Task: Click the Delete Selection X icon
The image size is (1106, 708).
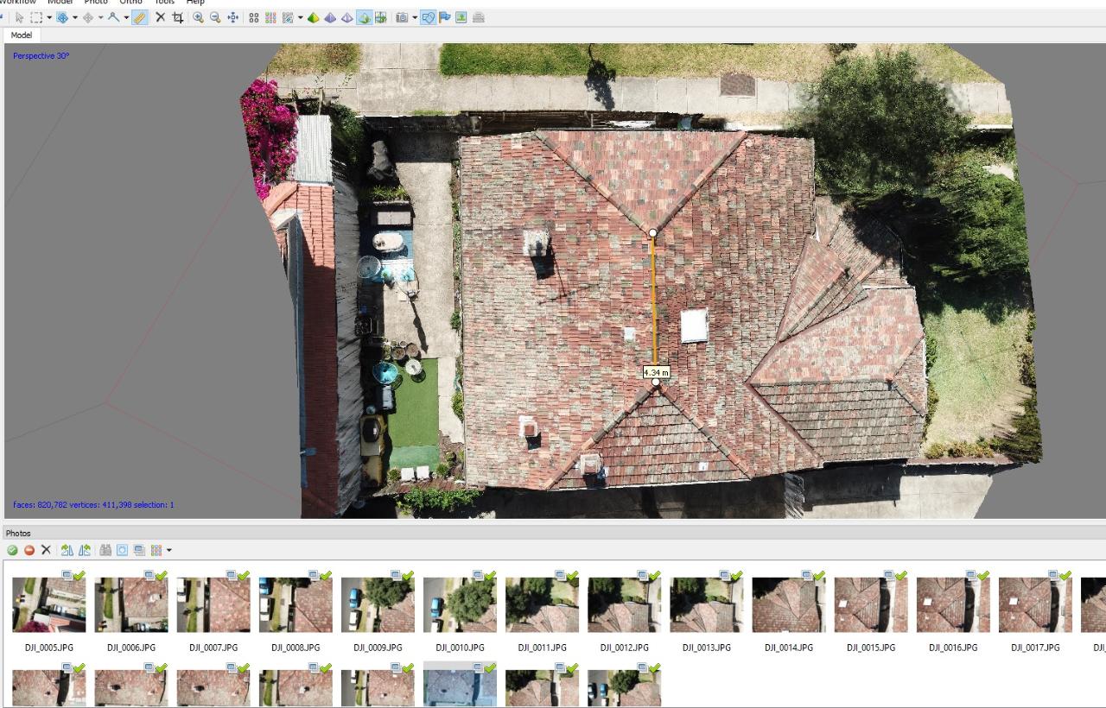Action: pos(160,17)
